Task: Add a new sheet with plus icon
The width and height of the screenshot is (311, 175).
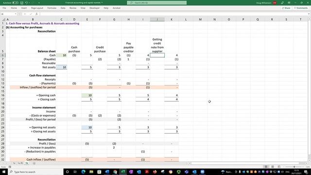Action: tap(34, 163)
